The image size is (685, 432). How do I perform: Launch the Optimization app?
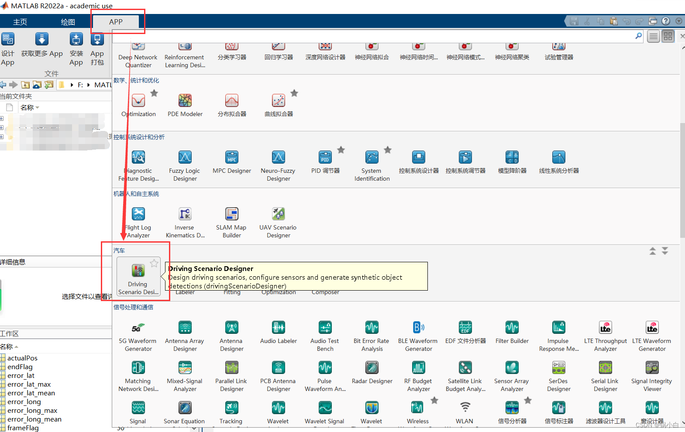(138, 105)
